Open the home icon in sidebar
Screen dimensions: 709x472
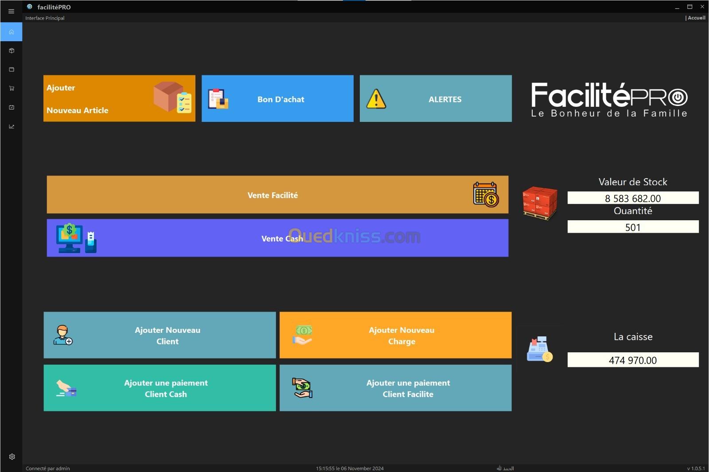[x=12, y=32]
